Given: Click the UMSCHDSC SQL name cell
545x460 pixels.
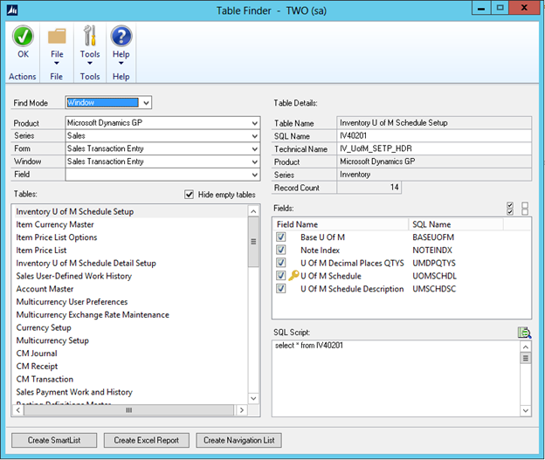Looking at the screenshot, I should pos(434,288).
